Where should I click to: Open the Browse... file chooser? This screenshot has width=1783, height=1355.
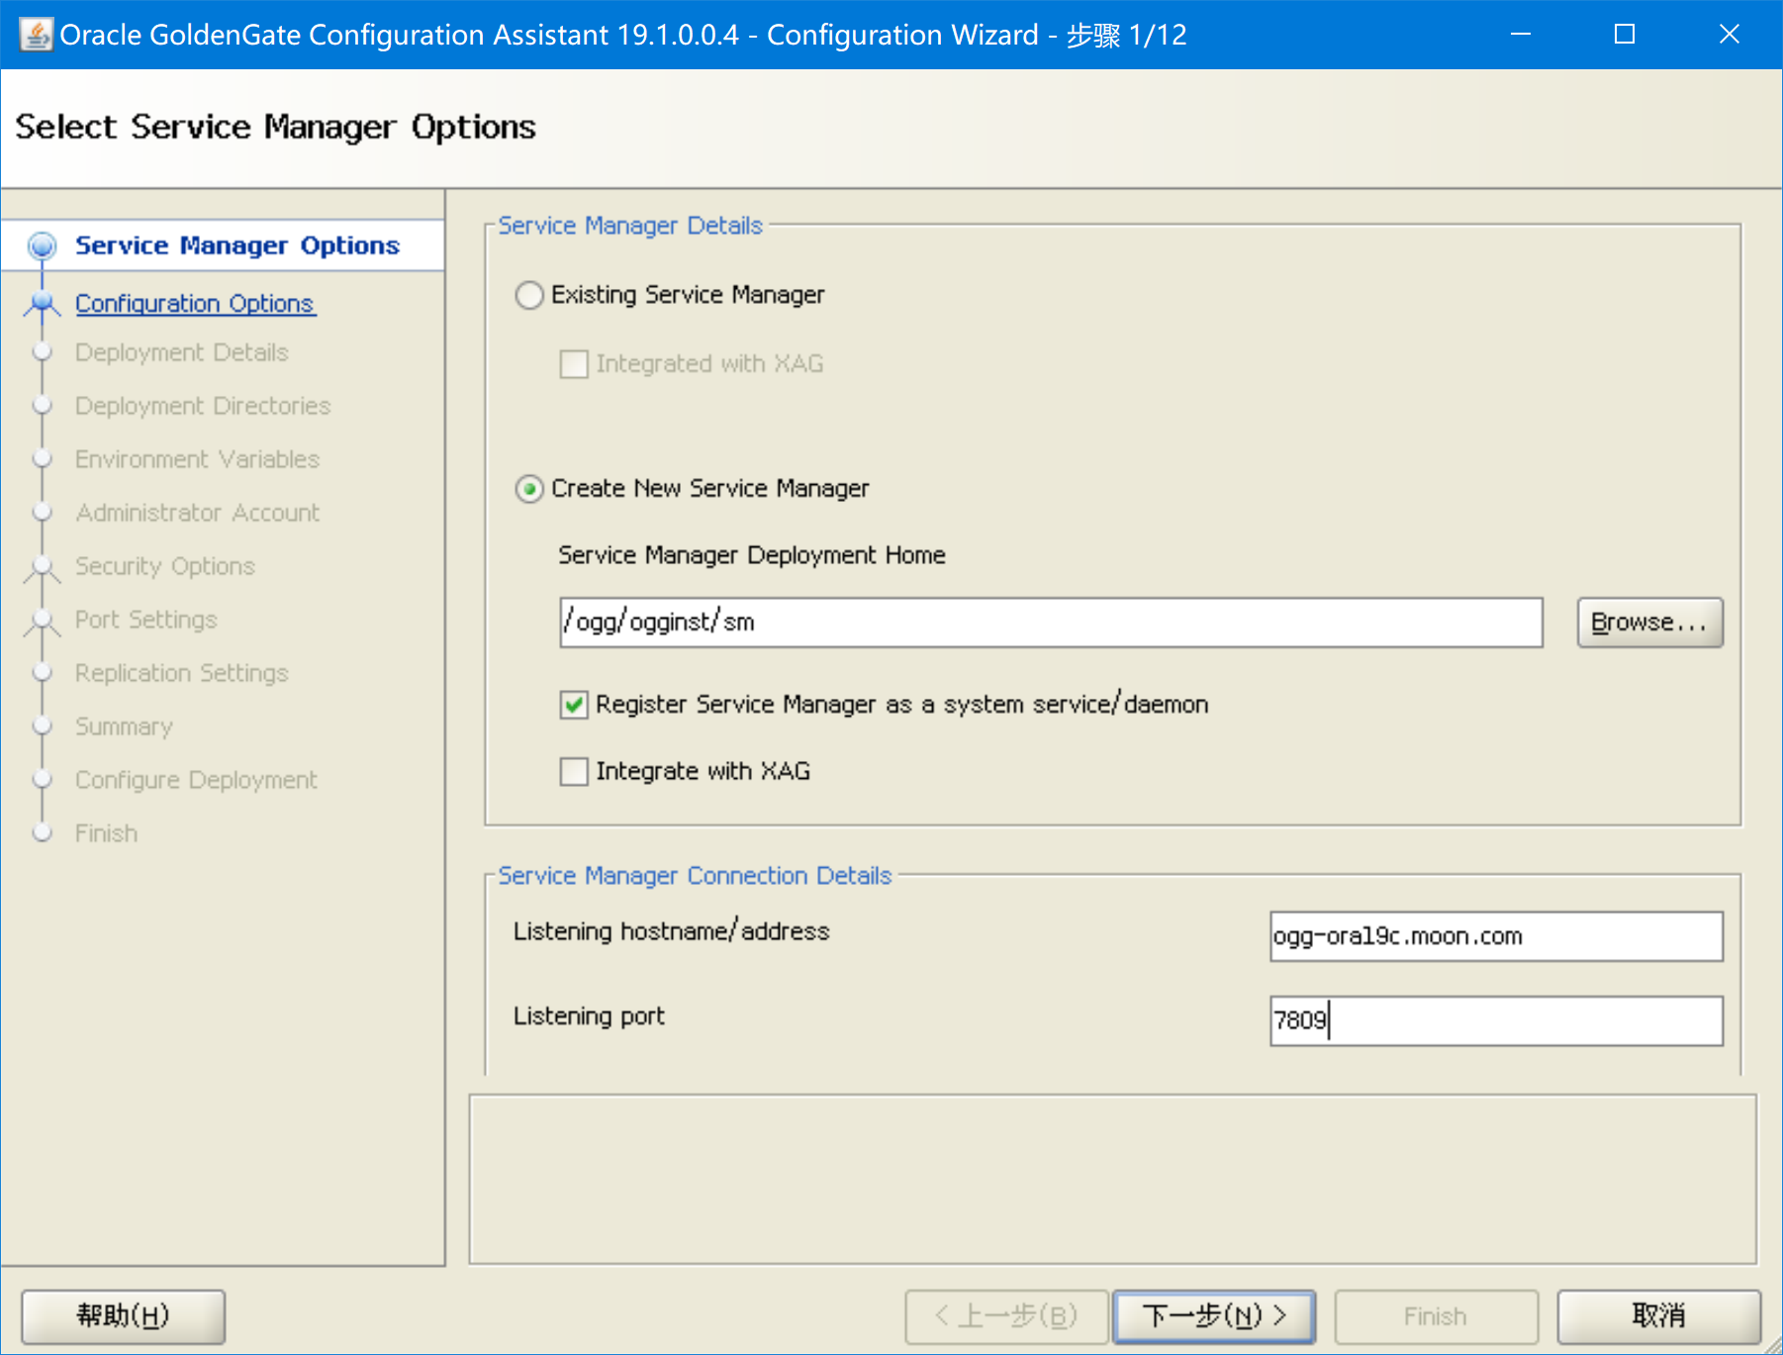click(1649, 623)
